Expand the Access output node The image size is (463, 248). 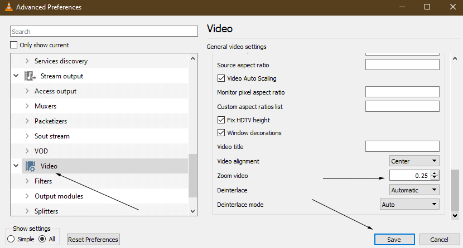(x=27, y=91)
